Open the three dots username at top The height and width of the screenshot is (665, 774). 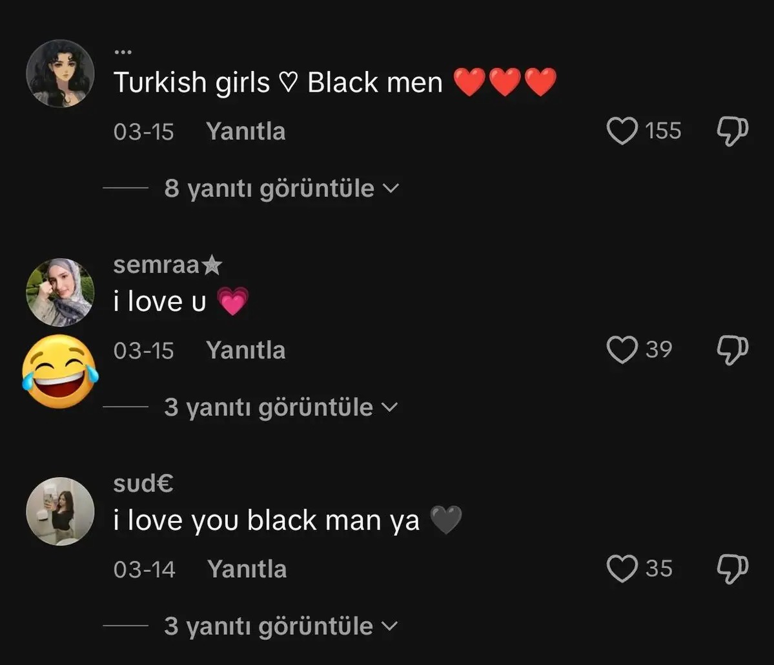point(123,52)
